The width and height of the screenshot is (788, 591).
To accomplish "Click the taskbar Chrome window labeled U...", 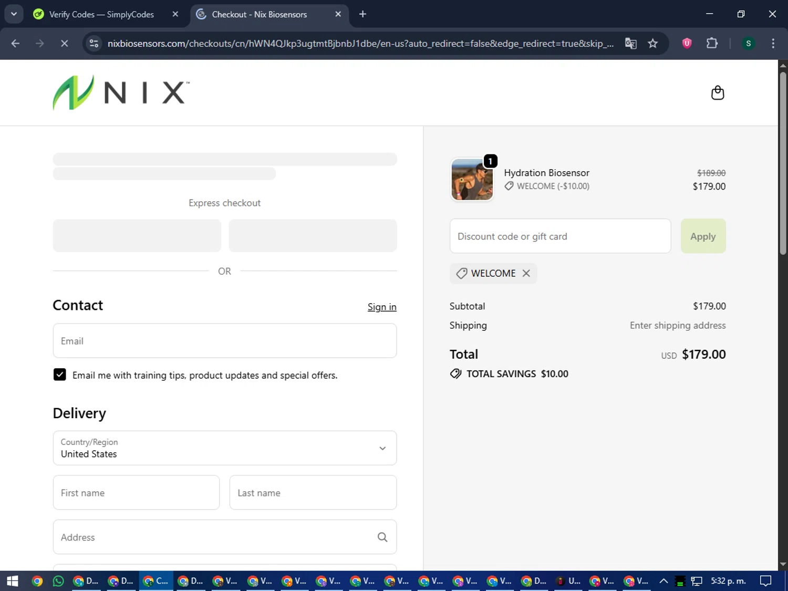I will (569, 581).
